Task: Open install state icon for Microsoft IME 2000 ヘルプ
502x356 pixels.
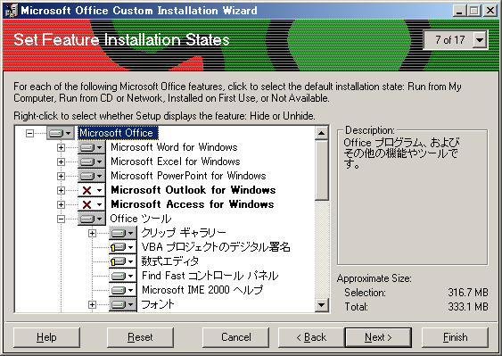Action: click(x=123, y=290)
